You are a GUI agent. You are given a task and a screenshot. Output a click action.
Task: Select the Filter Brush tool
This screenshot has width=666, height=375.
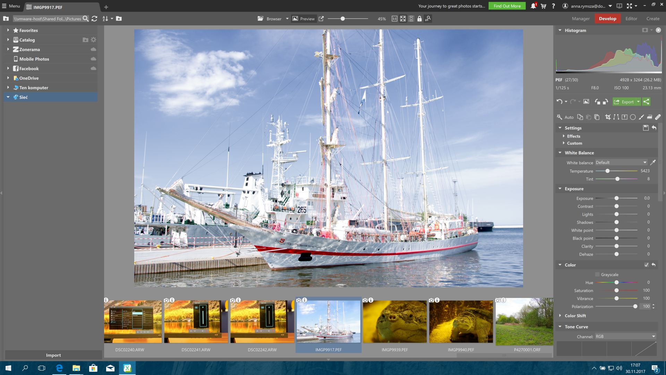tap(641, 117)
